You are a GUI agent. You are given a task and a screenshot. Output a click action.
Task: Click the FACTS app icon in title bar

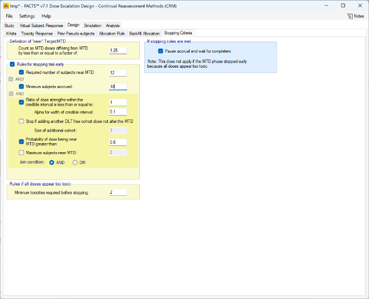[6, 5]
